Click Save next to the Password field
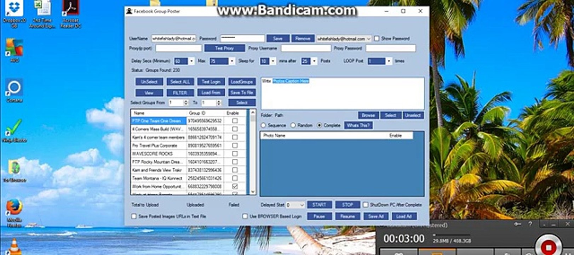Screen dimensions: 574x255 (278, 39)
